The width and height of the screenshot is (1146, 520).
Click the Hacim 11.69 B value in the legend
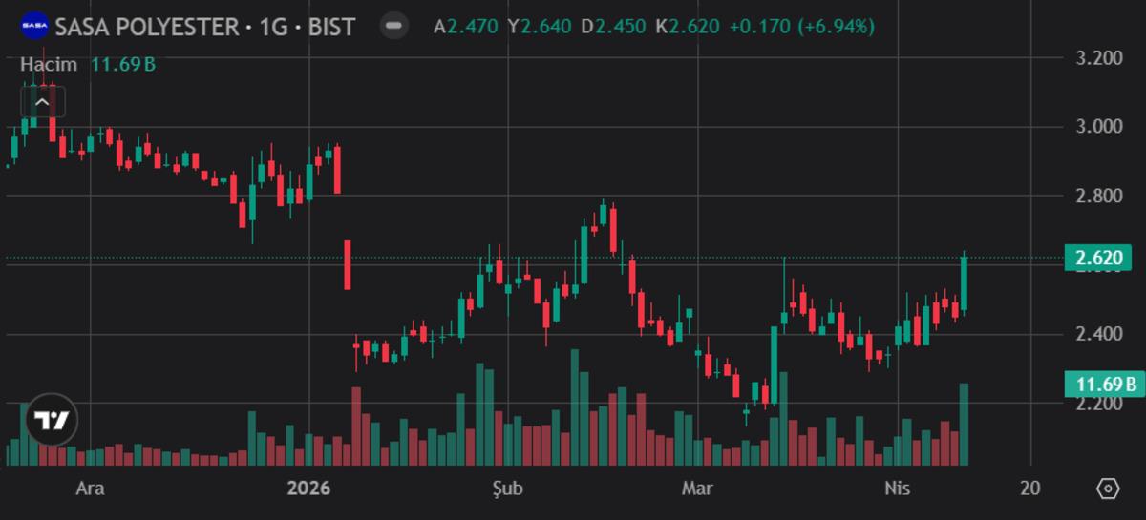tap(123, 64)
